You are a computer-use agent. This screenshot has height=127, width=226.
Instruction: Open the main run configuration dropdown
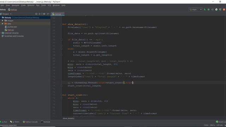pyautogui.click(x=195, y=10)
